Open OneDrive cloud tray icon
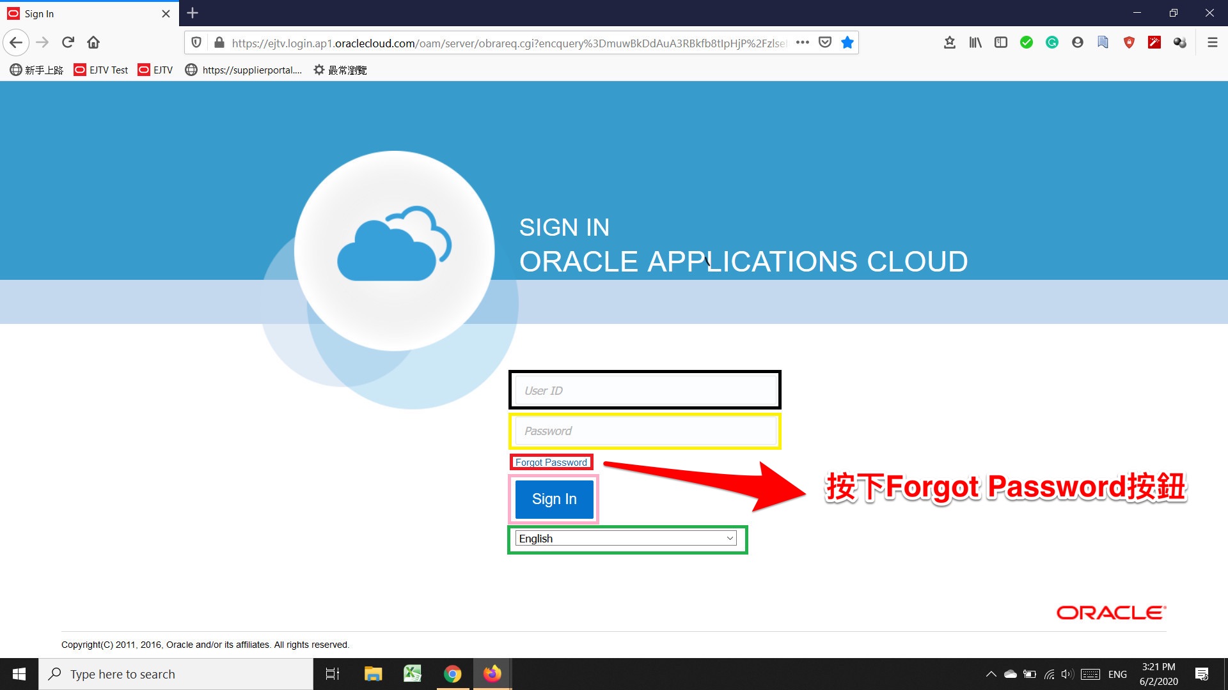1228x690 pixels. point(1011,674)
